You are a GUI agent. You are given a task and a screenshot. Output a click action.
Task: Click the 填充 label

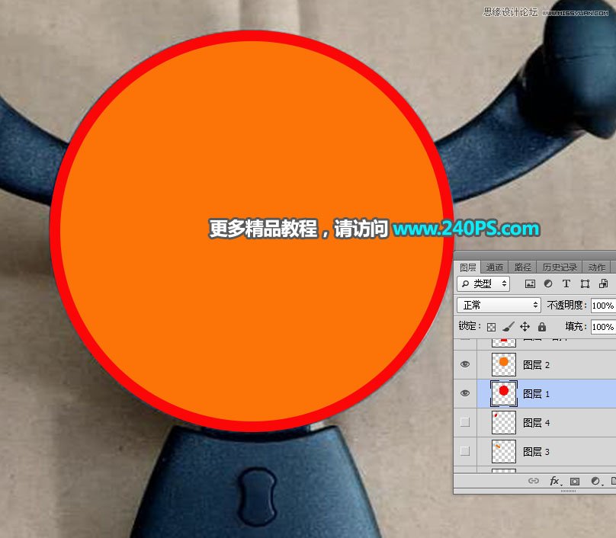(x=575, y=326)
